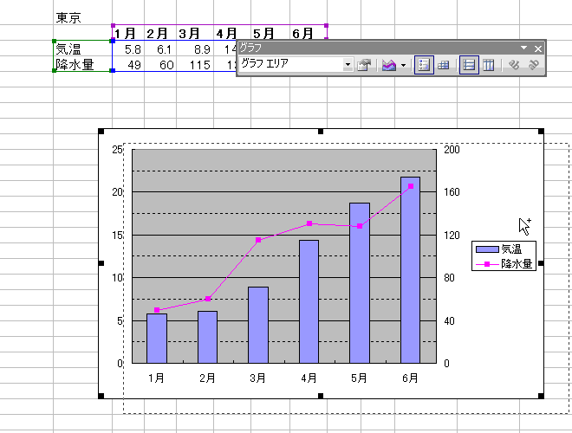The width and height of the screenshot is (572, 433).
Task: Close the グラフ toolbar
Action: click(x=538, y=48)
